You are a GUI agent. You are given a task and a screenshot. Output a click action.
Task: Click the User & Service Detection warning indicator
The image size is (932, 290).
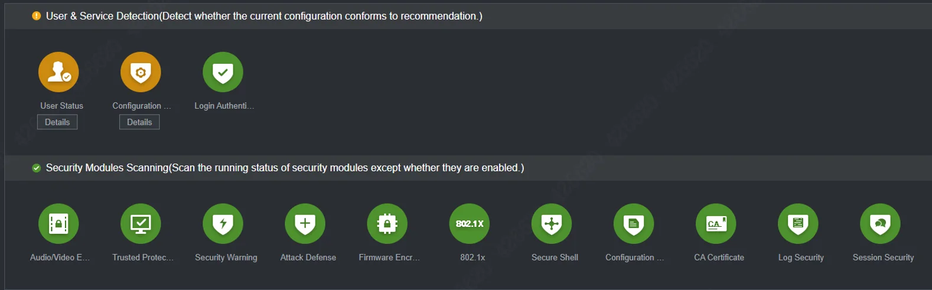pyautogui.click(x=37, y=16)
